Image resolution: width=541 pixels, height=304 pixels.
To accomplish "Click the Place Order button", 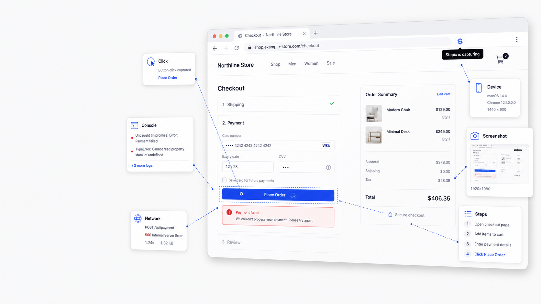I will tap(278, 195).
